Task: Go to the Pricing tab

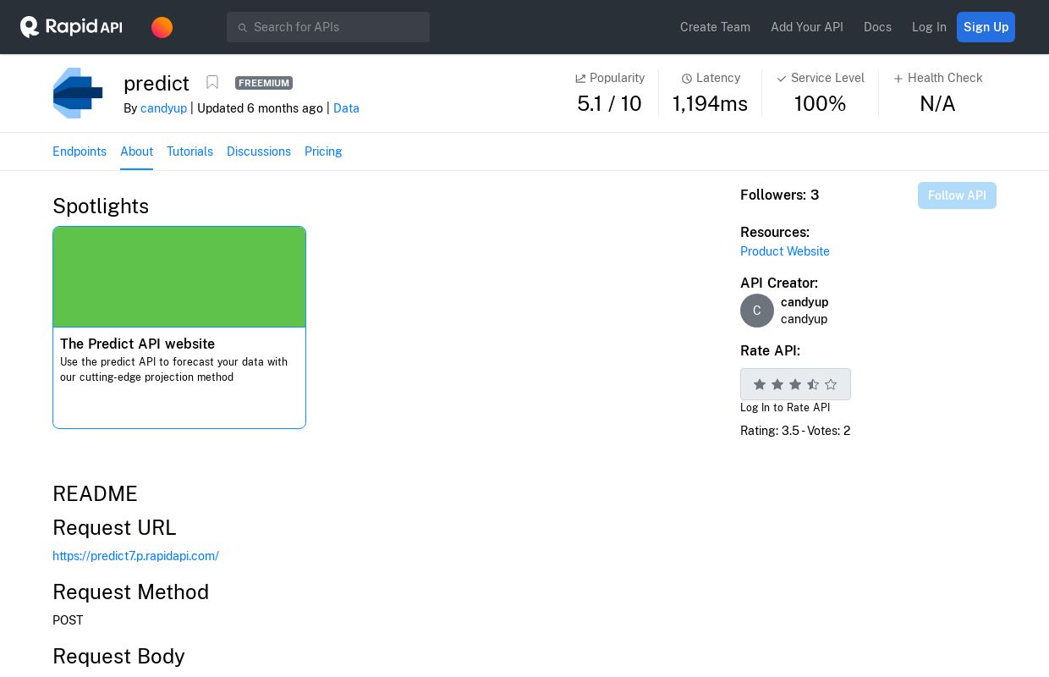Action: tap(323, 151)
